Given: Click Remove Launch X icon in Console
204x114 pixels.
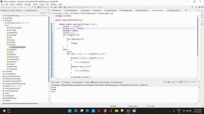Looking at the screenshot, I should [166, 82].
